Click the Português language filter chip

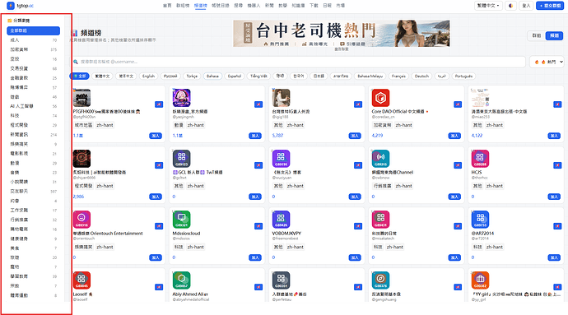[x=463, y=76]
